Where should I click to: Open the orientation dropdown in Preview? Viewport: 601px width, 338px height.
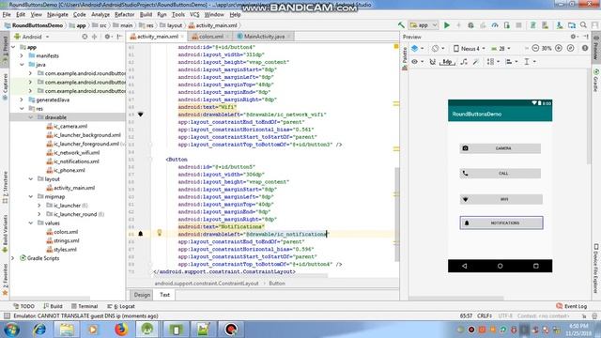[x=439, y=49]
